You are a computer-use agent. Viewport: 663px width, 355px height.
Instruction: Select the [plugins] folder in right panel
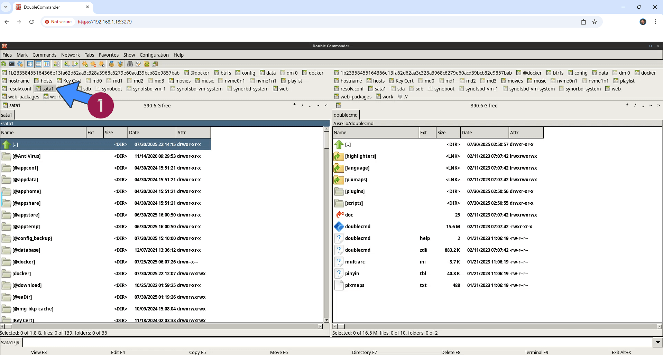point(438,191)
